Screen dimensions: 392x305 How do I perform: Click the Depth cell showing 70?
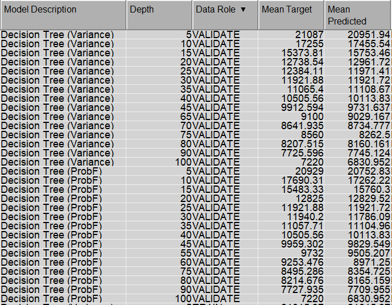click(185, 126)
